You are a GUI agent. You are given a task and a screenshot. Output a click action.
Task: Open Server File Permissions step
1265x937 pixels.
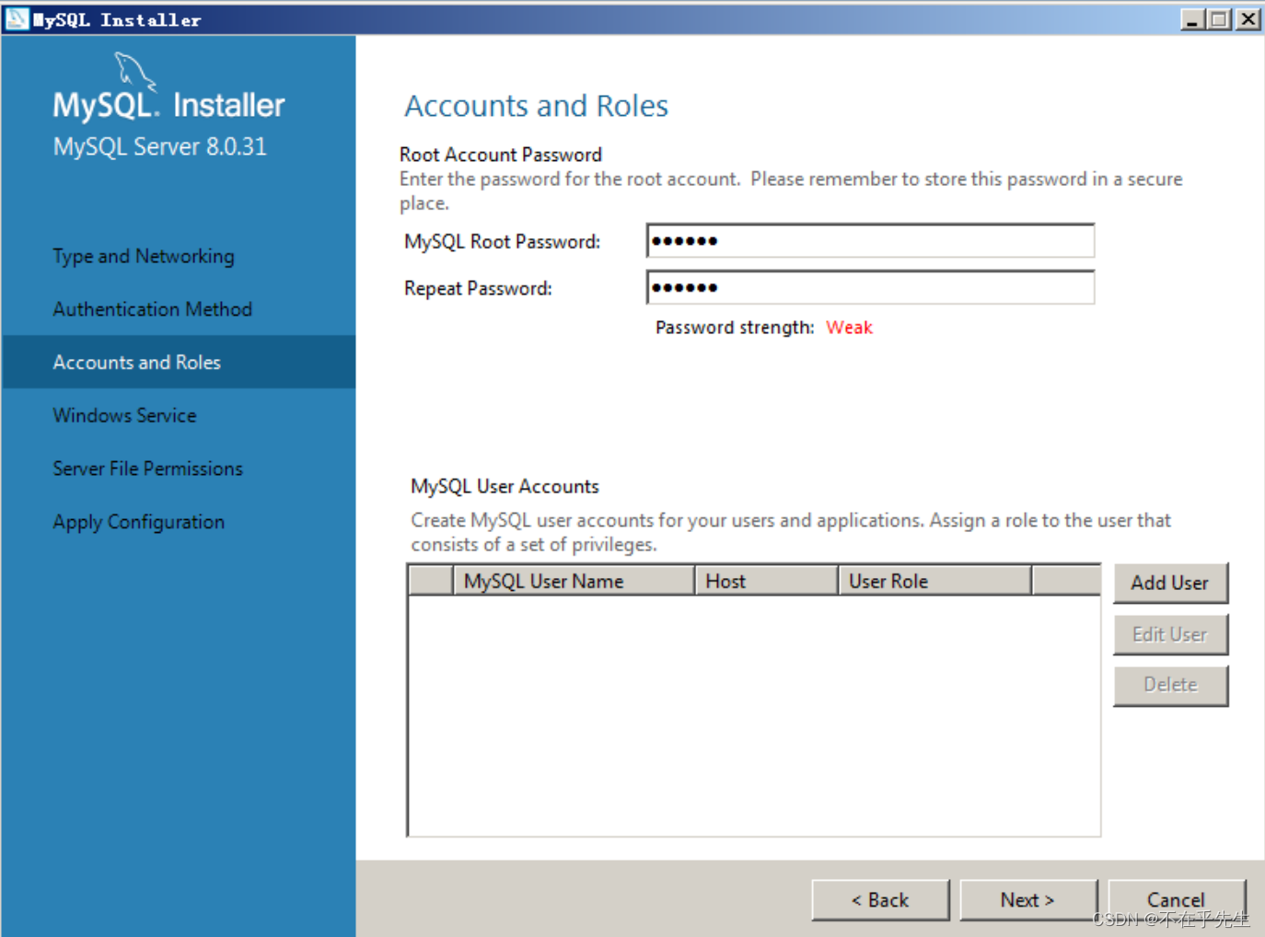(147, 468)
